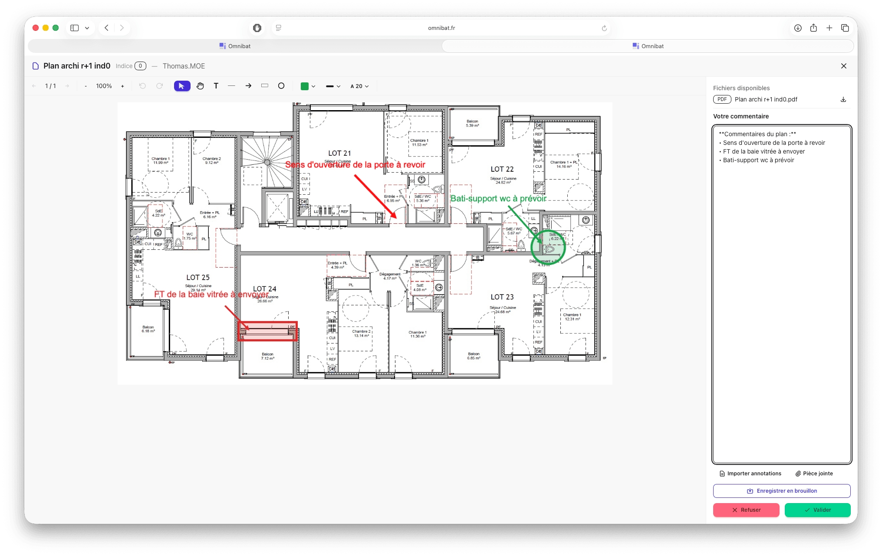This screenshot has width=882, height=556.
Task: Select the Ellipse drawing tool
Action: (281, 86)
